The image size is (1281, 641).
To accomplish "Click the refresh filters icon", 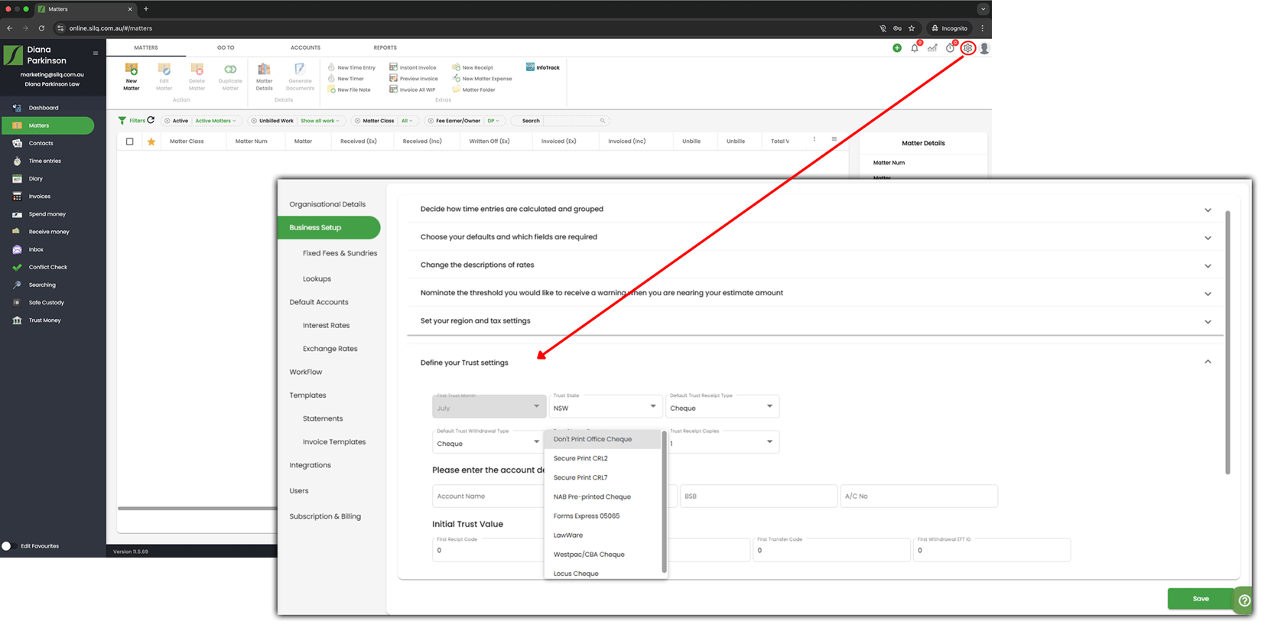I will (x=151, y=120).
